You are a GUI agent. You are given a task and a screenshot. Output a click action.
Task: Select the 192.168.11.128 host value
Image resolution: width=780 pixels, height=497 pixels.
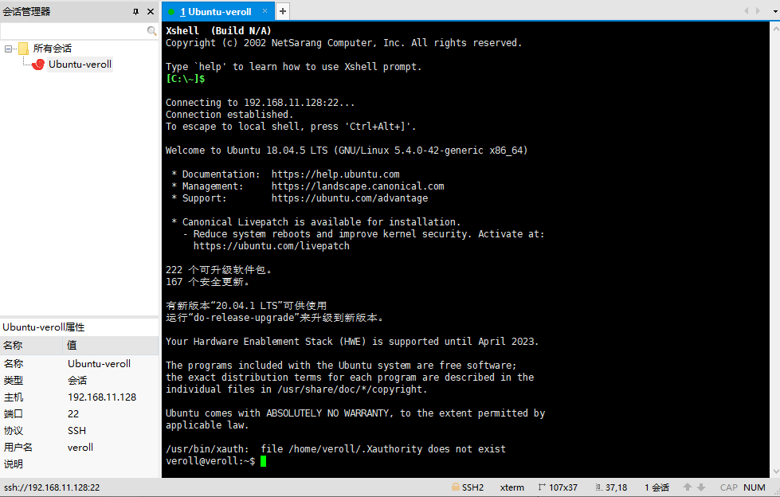pyautogui.click(x=102, y=397)
